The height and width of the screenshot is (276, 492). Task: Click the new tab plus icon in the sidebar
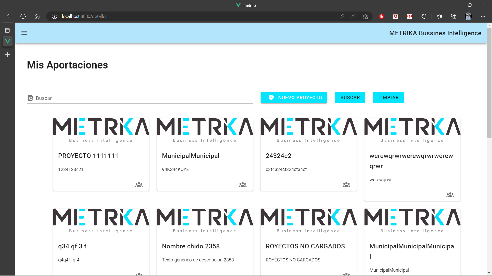pyautogui.click(x=7, y=54)
